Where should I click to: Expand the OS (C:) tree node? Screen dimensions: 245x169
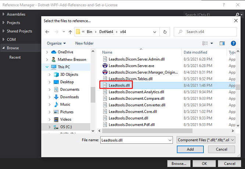50,127
